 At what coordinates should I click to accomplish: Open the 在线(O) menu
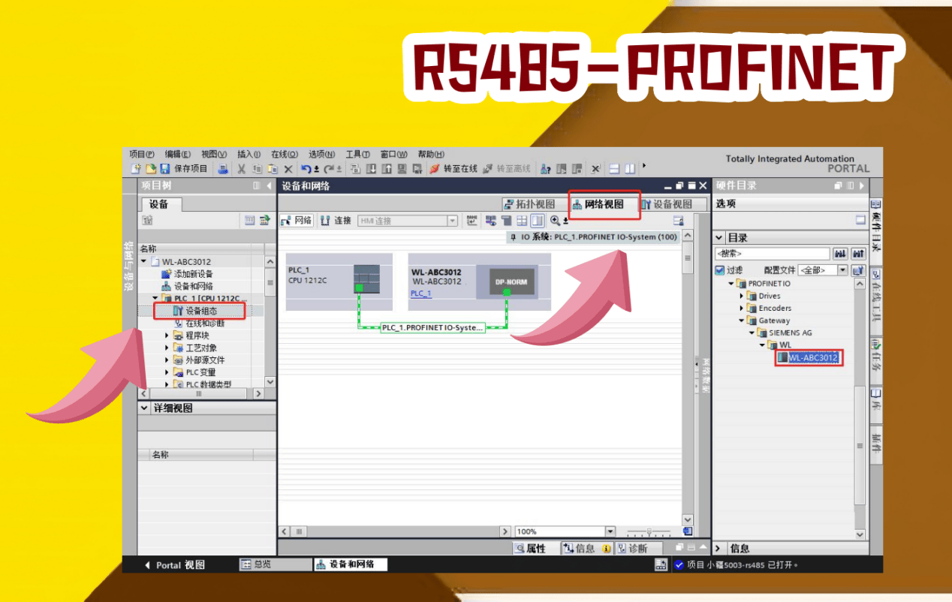285,154
